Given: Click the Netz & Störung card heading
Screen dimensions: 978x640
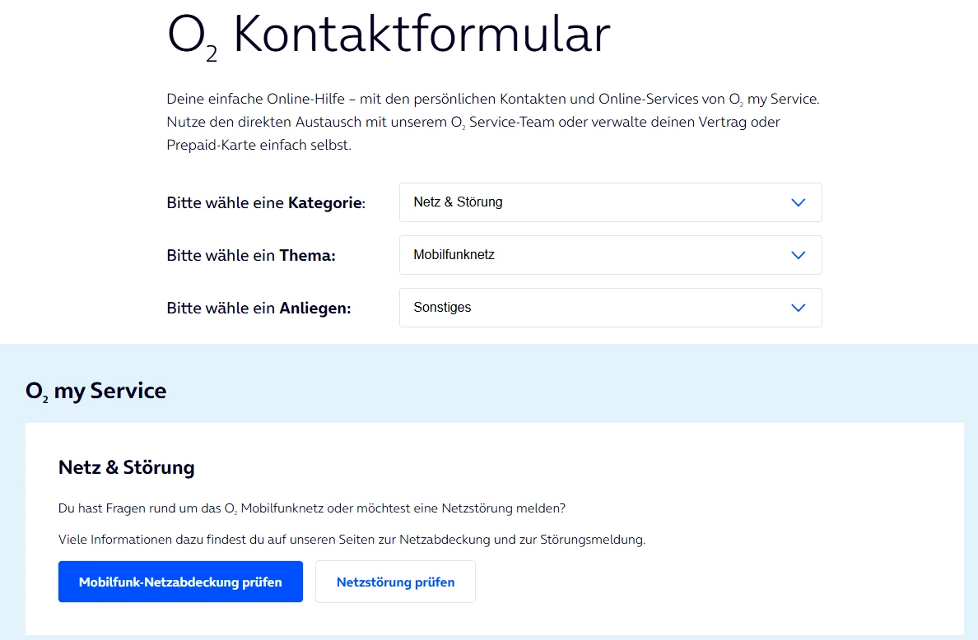Looking at the screenshot, I should pyautogui.click(x=127, y=467).
